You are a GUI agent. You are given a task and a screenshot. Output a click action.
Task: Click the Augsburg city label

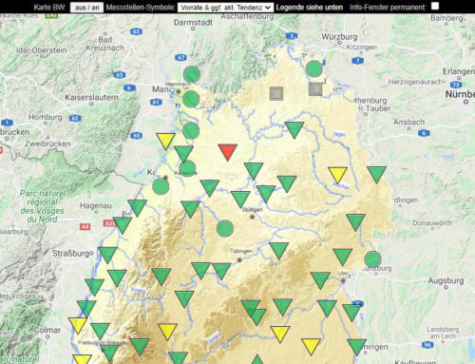pos(446,280)
